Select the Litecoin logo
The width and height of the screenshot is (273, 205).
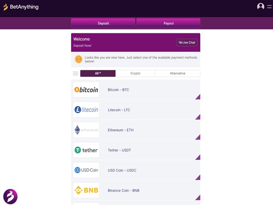(x=86, y=110)
